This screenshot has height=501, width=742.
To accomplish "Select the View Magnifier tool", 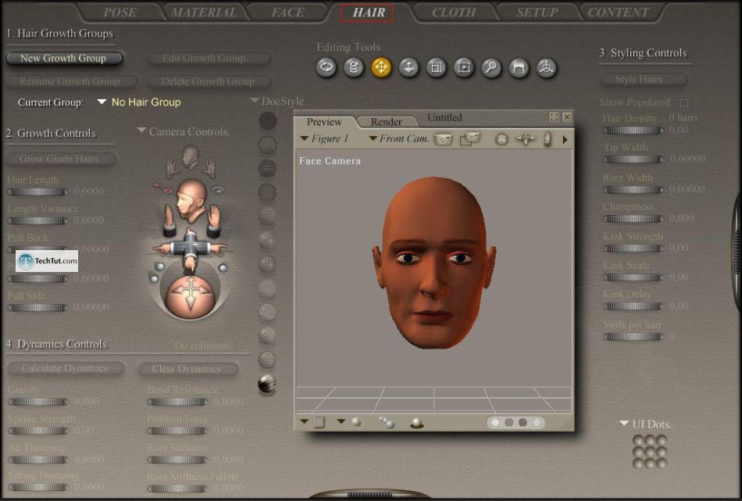I will [x=491, y=67].
